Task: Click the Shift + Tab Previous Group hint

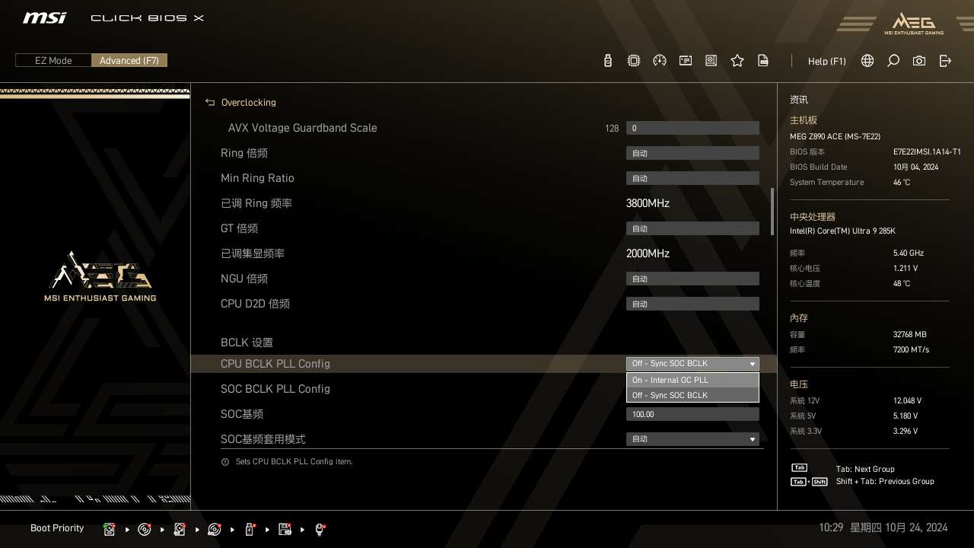Action: click(885, 481)
